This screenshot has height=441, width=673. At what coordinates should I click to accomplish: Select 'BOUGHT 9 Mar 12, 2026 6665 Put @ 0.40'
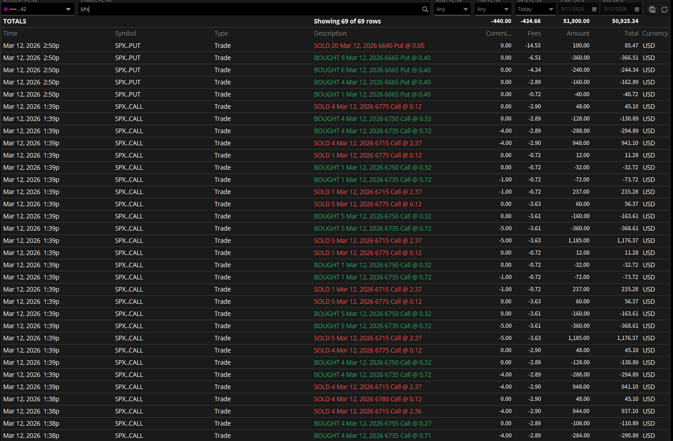372,58
